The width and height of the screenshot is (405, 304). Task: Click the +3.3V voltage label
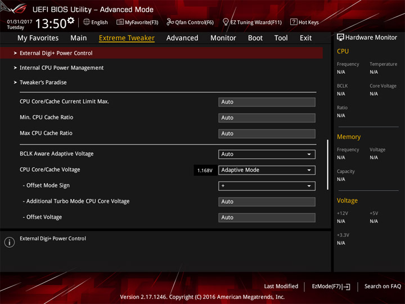pyautogui.click(x=343, y=235)
